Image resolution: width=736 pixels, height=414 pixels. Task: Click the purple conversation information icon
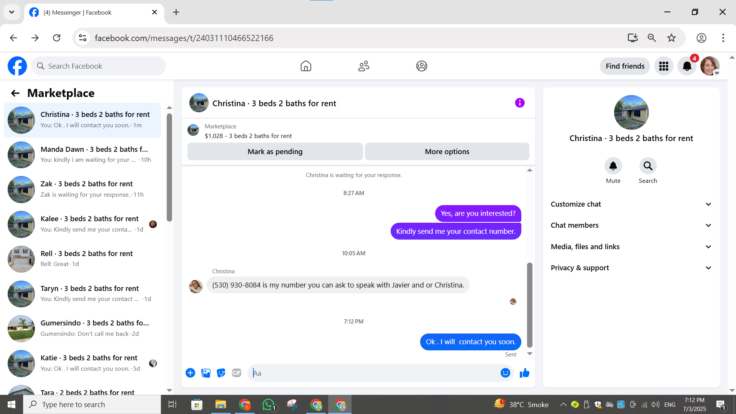click(x=519, y=103)
